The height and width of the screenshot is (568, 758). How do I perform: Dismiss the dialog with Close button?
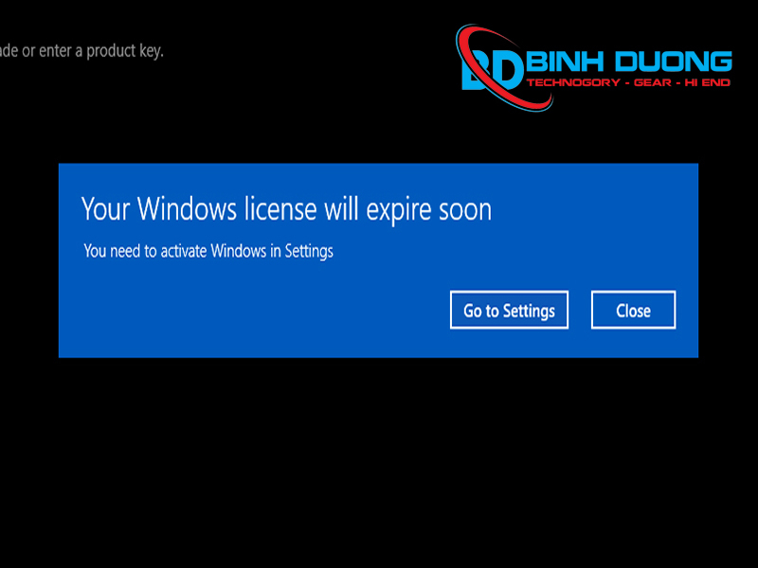[633, 311]
